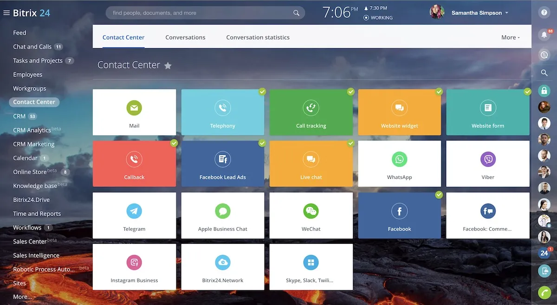Select the Telegram tile
The image size is (557, 305).
(135, 216)
